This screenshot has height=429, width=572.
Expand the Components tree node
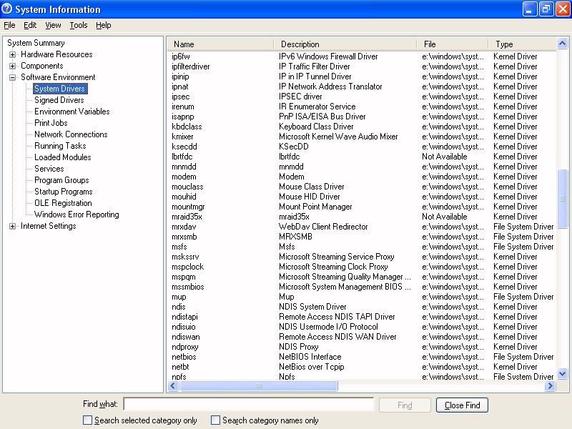[x=13, y=66]
